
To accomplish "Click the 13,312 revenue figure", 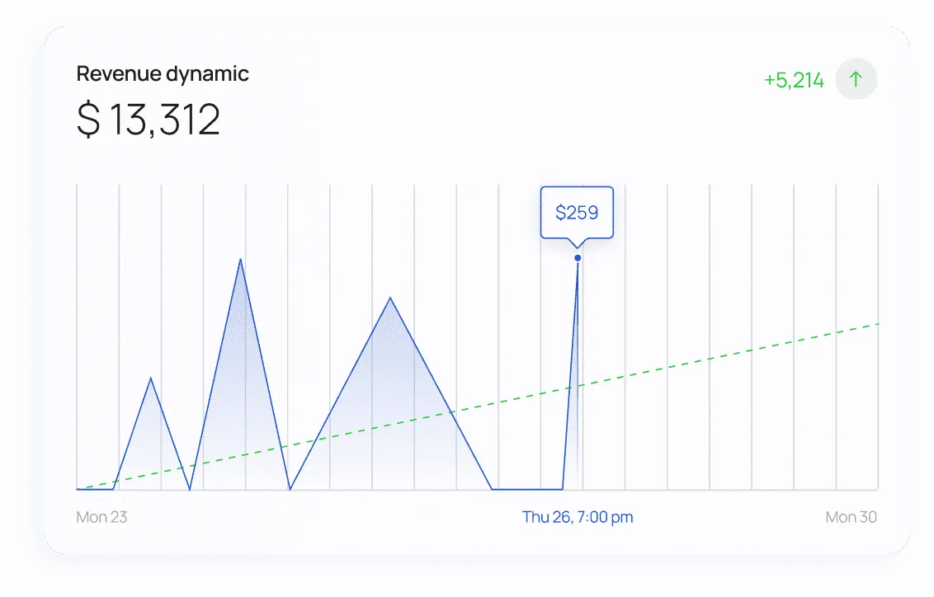I will 165,120.
